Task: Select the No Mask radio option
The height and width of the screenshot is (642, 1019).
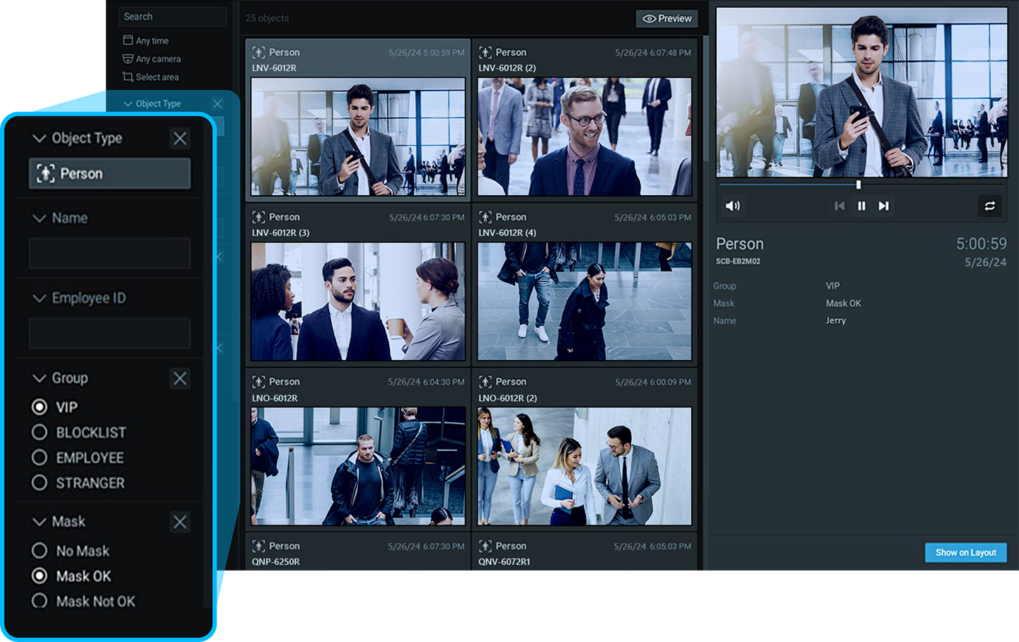Action: coord(40,550)
